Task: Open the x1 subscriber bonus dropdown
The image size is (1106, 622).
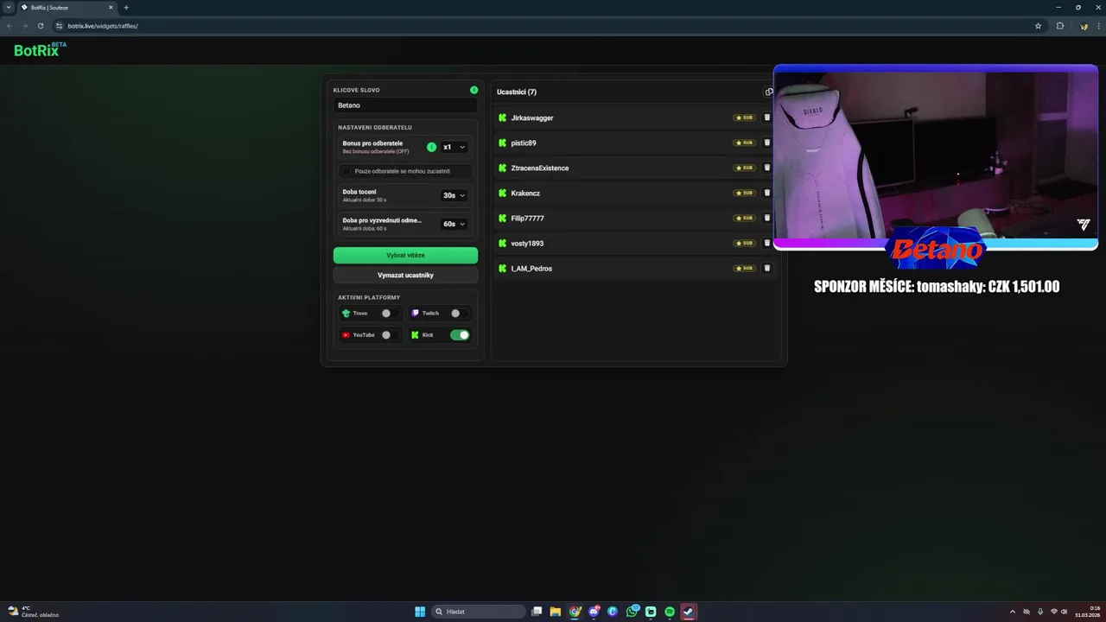Action: (454, 147)
